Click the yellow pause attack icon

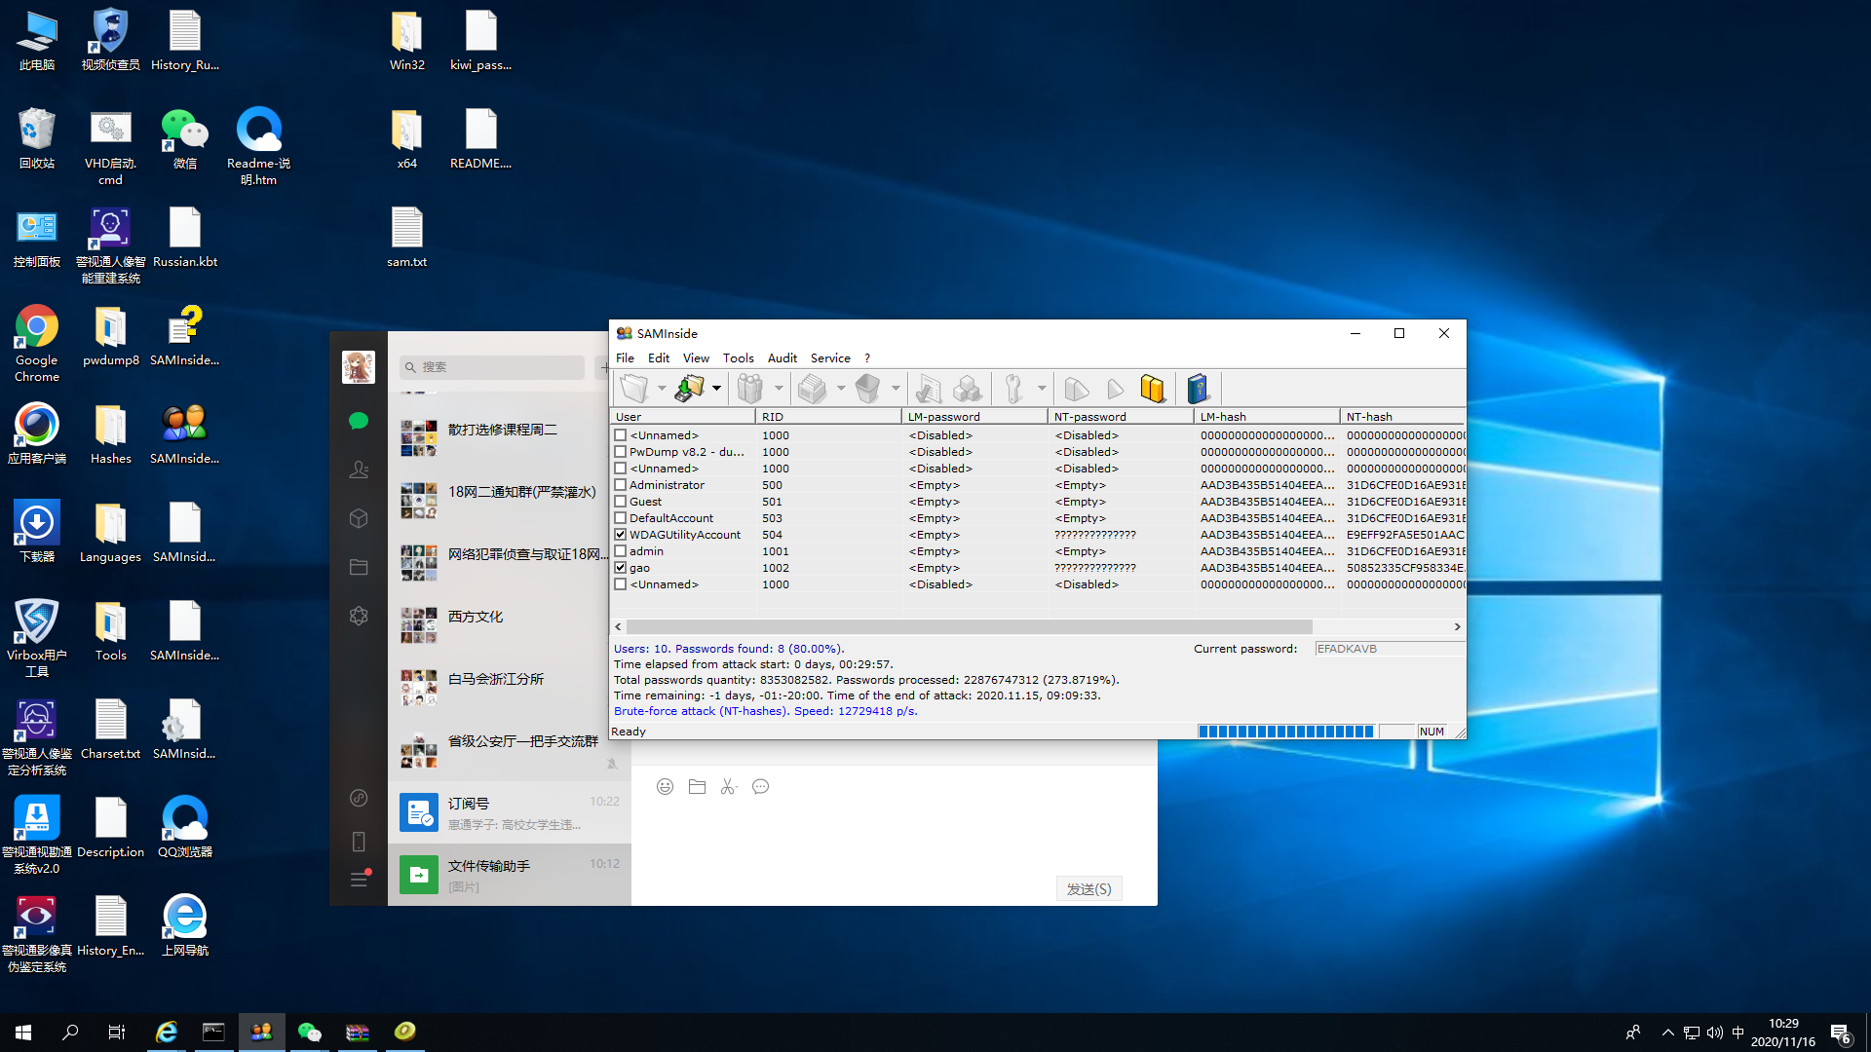click(x=1153, y=389)
